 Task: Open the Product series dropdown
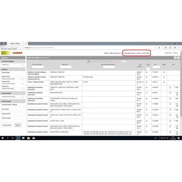13,84
